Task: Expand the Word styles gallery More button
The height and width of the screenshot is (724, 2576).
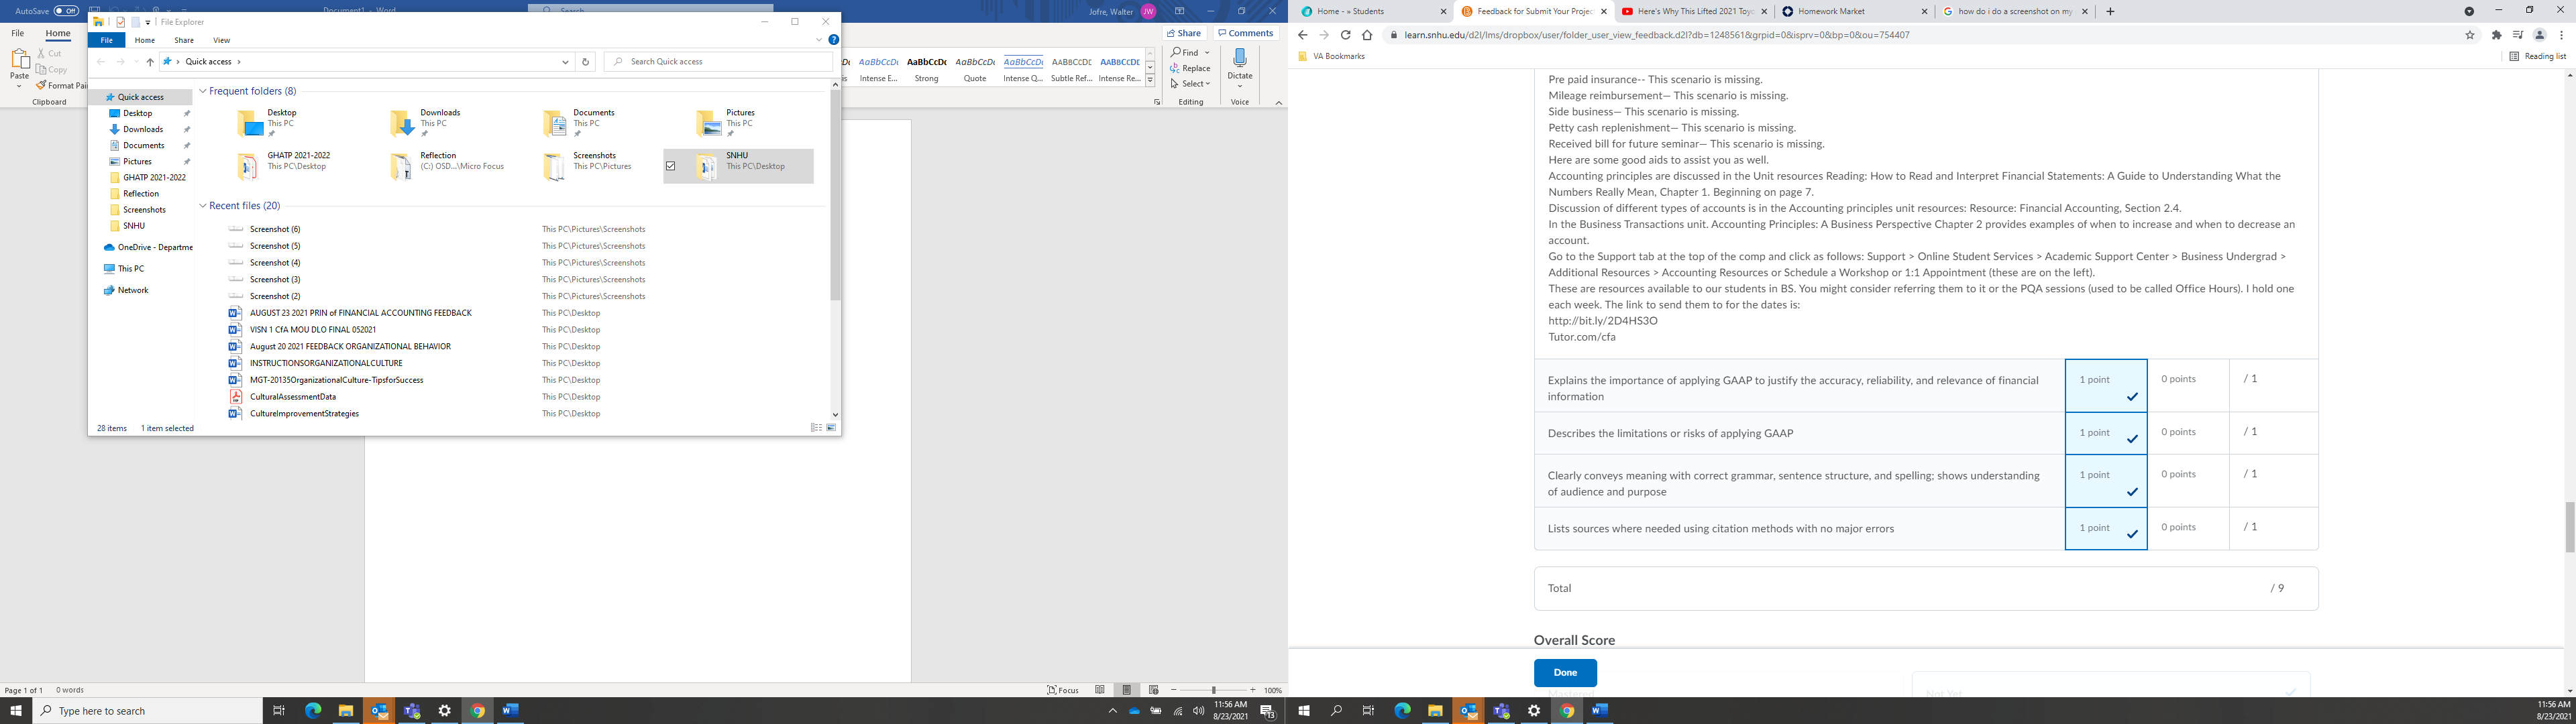Action: point(1150,80)
